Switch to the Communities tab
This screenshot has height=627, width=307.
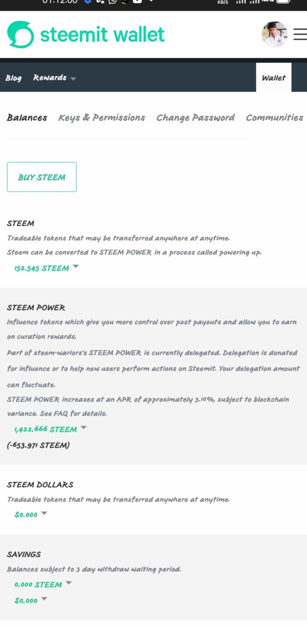275,118
